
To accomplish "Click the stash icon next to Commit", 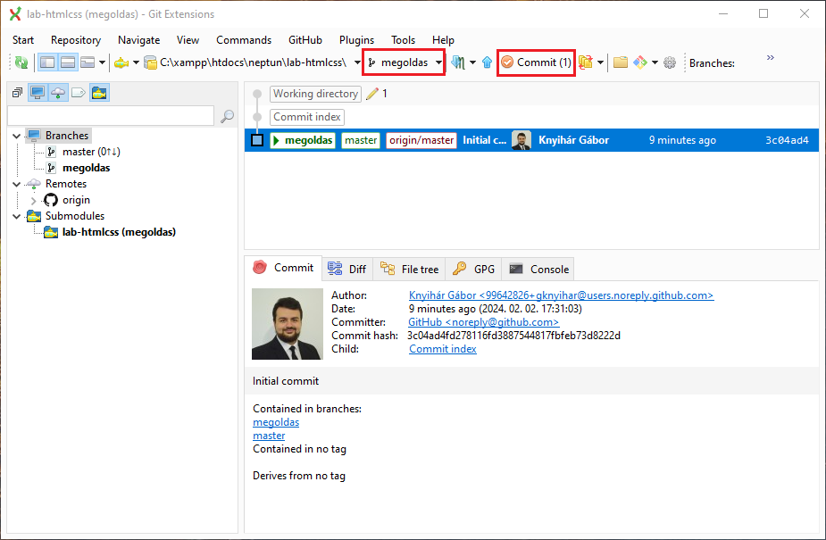I will [x=586, y=62].
